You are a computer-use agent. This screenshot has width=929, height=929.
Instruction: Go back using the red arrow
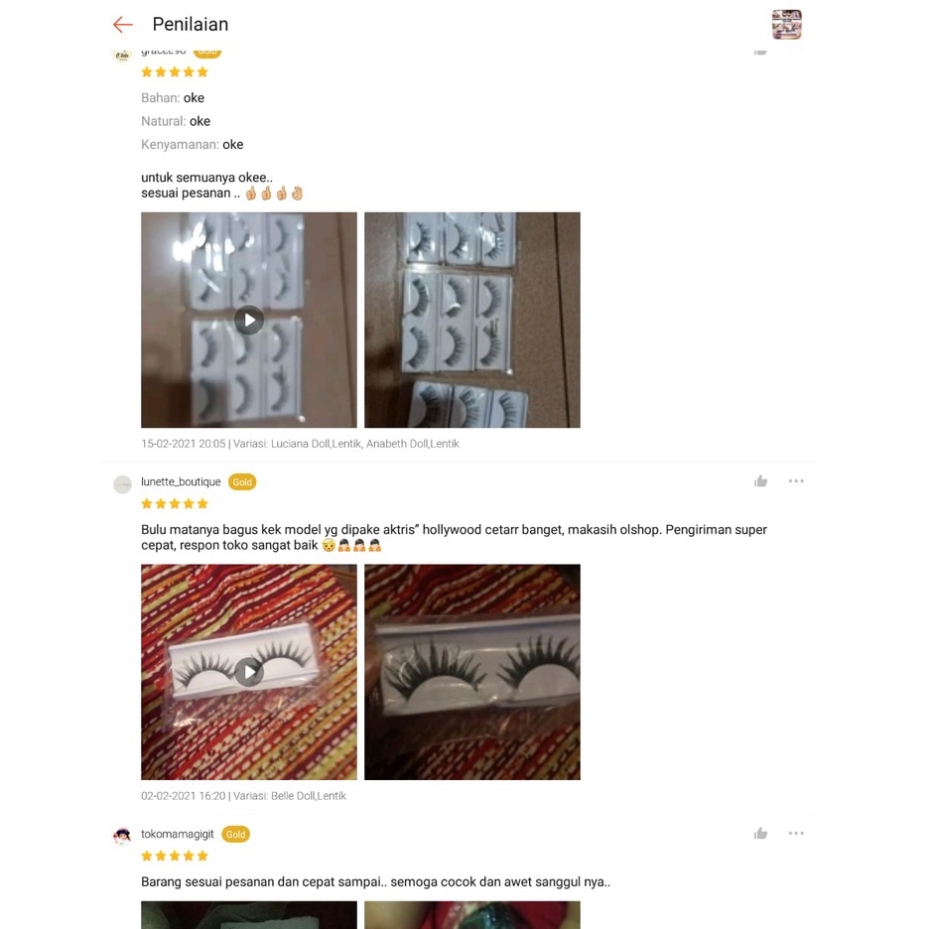[123, 24]
